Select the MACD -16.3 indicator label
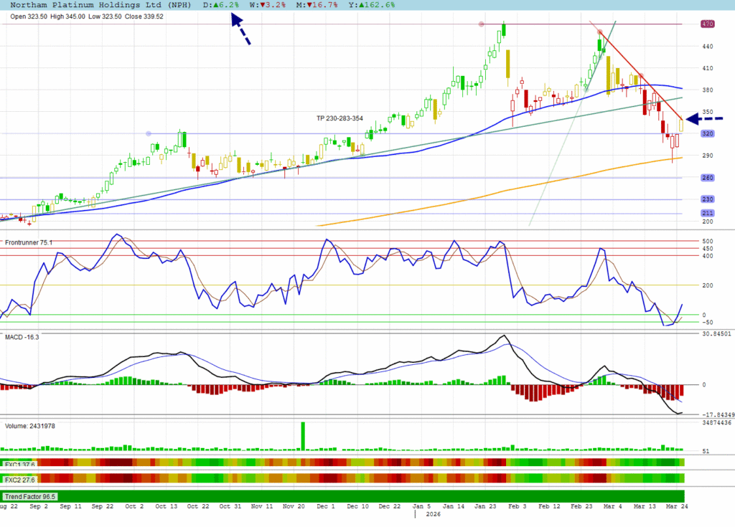Image resolution: width=735 pixels, height=527 pixels. coord(22,336)
